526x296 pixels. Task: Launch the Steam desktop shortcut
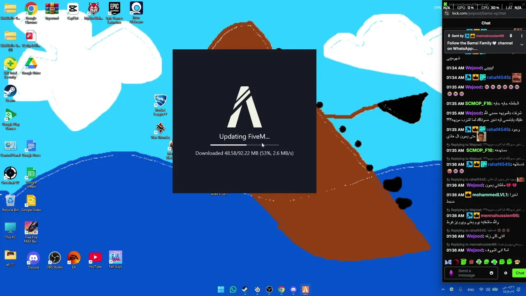click(10, 93)
